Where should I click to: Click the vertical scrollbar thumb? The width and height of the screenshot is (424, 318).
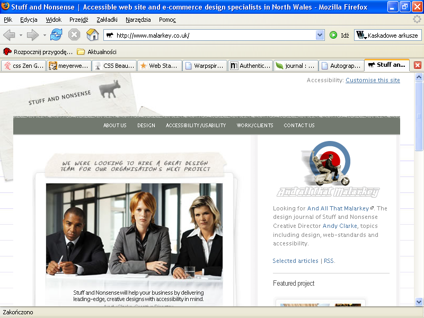pos(419,116)
